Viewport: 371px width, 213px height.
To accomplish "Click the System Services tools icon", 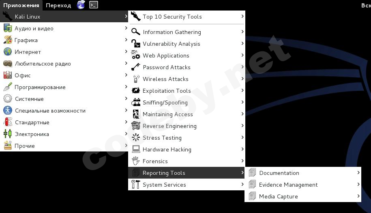I will (x=136, y=185).
